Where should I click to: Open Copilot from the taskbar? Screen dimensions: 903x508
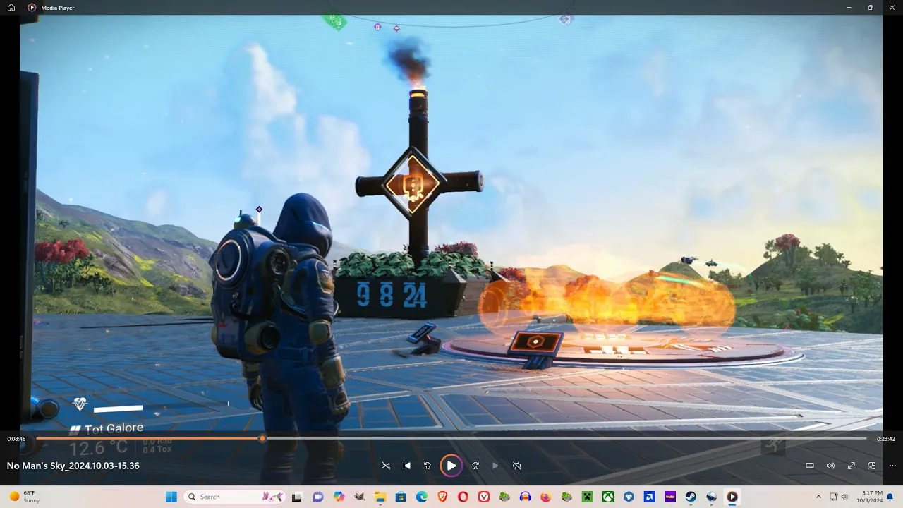[339, 497]
